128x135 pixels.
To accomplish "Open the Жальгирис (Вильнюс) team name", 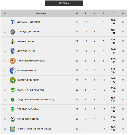I will [x=31, y=90].
